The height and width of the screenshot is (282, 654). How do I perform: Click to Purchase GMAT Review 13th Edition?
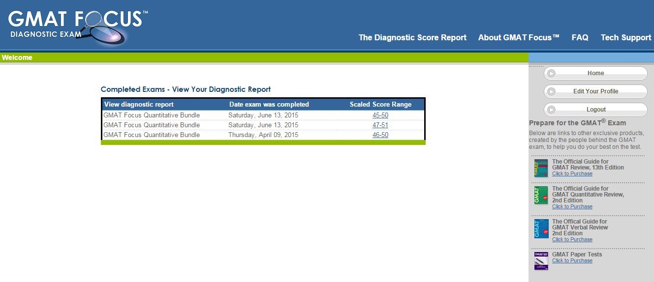point(572,173)
